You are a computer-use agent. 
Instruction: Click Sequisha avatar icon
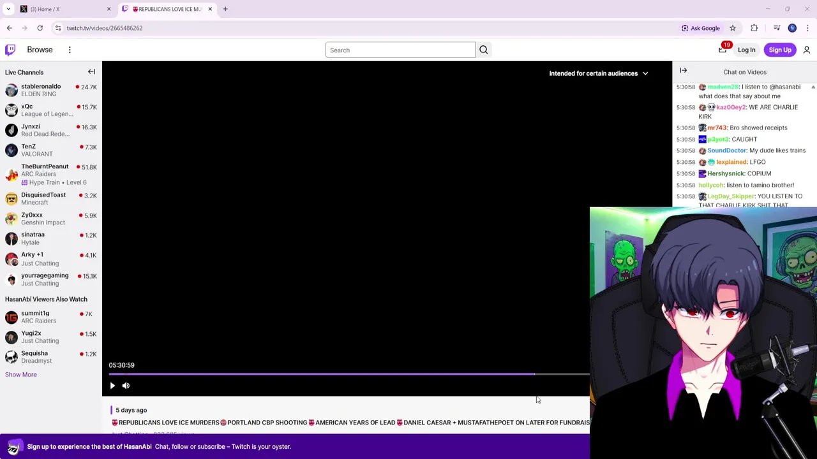[x=11, y=357]
